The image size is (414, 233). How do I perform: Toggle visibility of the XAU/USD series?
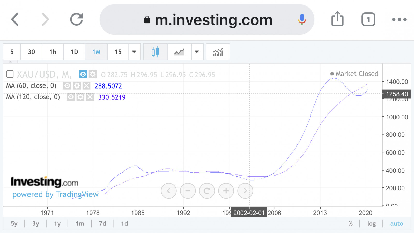click(83, 75)
